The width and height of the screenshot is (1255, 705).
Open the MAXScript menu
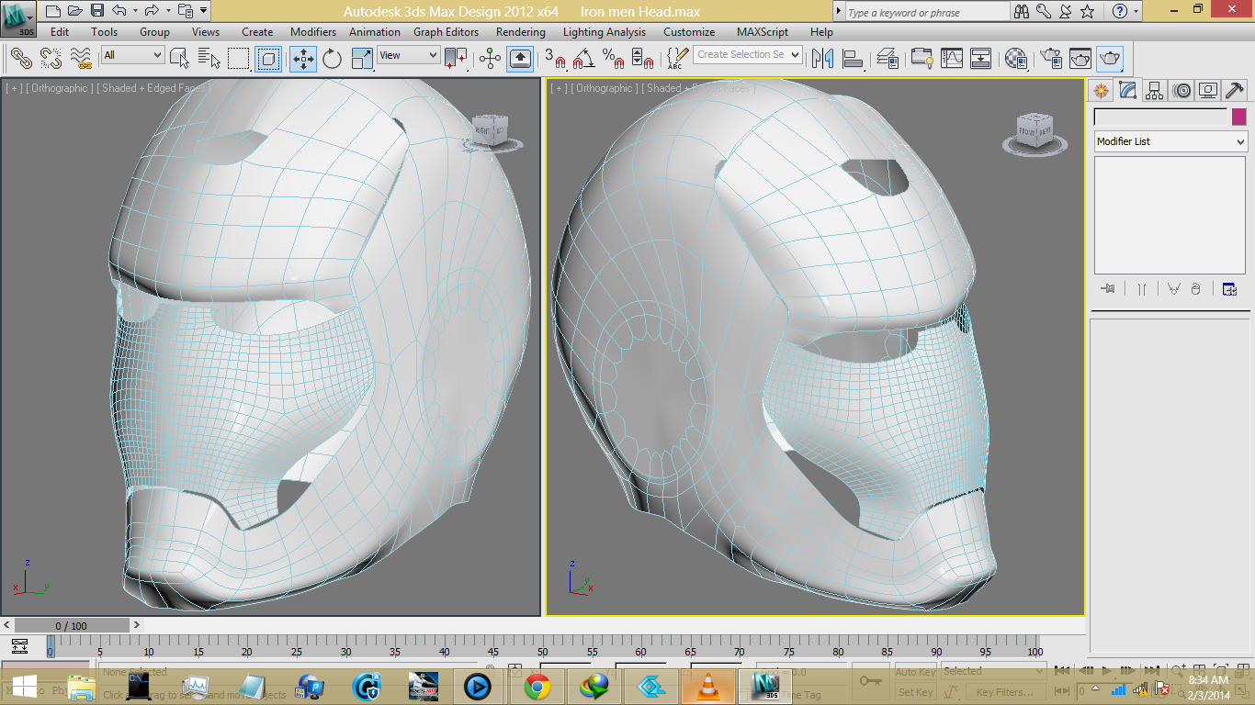pyautogui.click(x=763, y=32)
